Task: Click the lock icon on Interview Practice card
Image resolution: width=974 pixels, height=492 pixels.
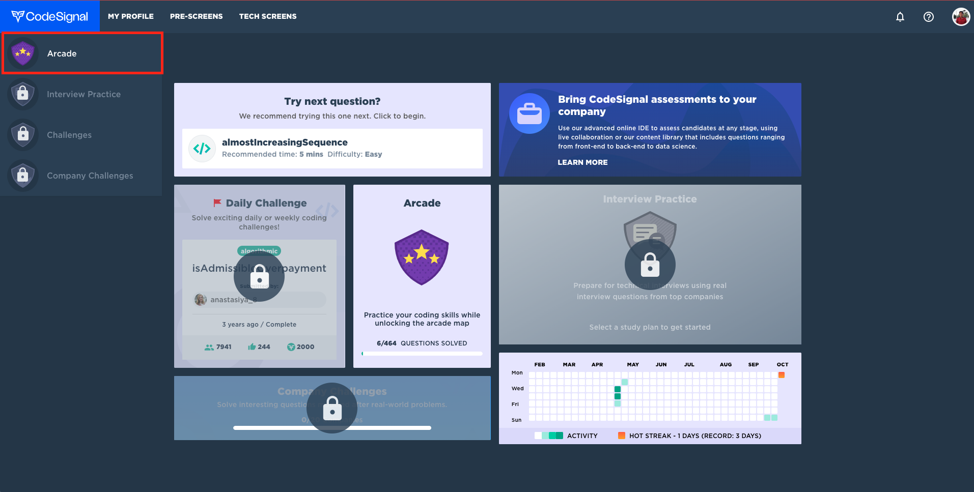Action: pos(650,265)
